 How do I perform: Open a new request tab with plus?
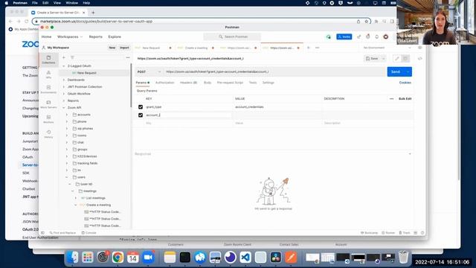point(309,48)
